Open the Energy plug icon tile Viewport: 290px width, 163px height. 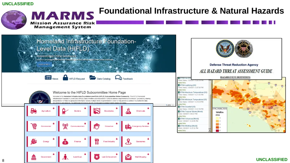pyautogui.click(x=41, y=141)
